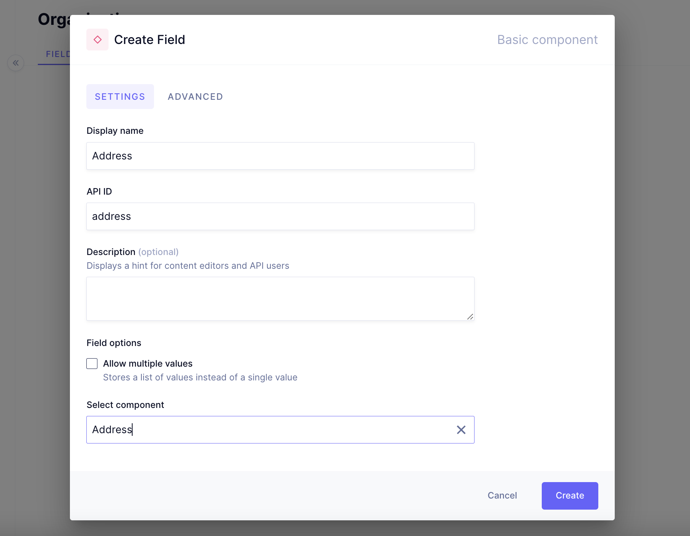Click the pink diamond component icon
The height and width of the screenshot is (536, 690).
tap(97, 40)
